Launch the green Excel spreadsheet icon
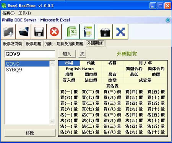The image size is (172, 143). click(72, 31)
